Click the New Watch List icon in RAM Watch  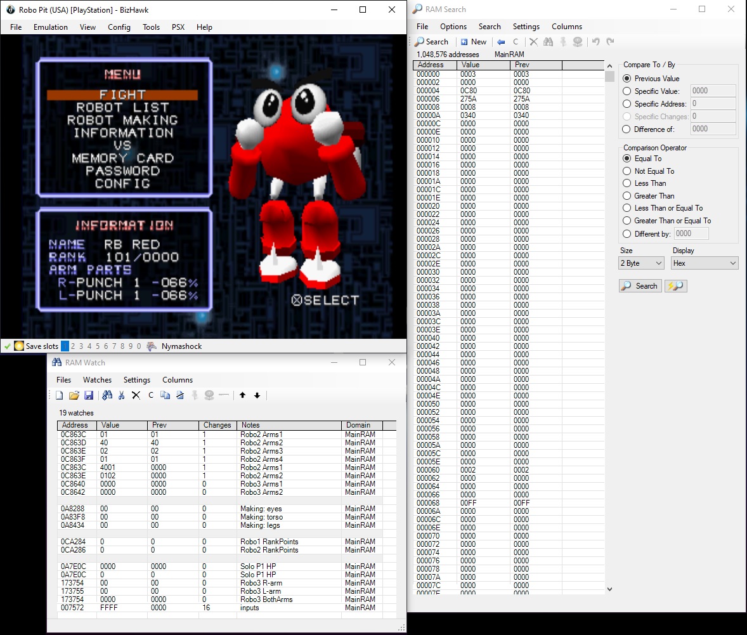coord(59,395)
